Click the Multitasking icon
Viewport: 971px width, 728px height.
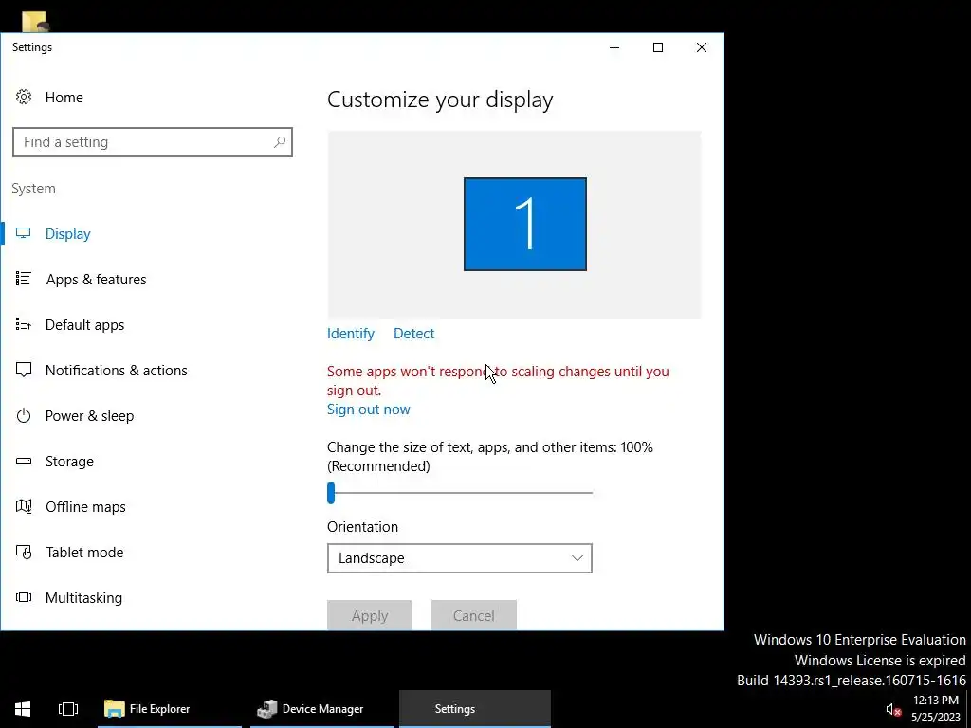tap(24, 597)
